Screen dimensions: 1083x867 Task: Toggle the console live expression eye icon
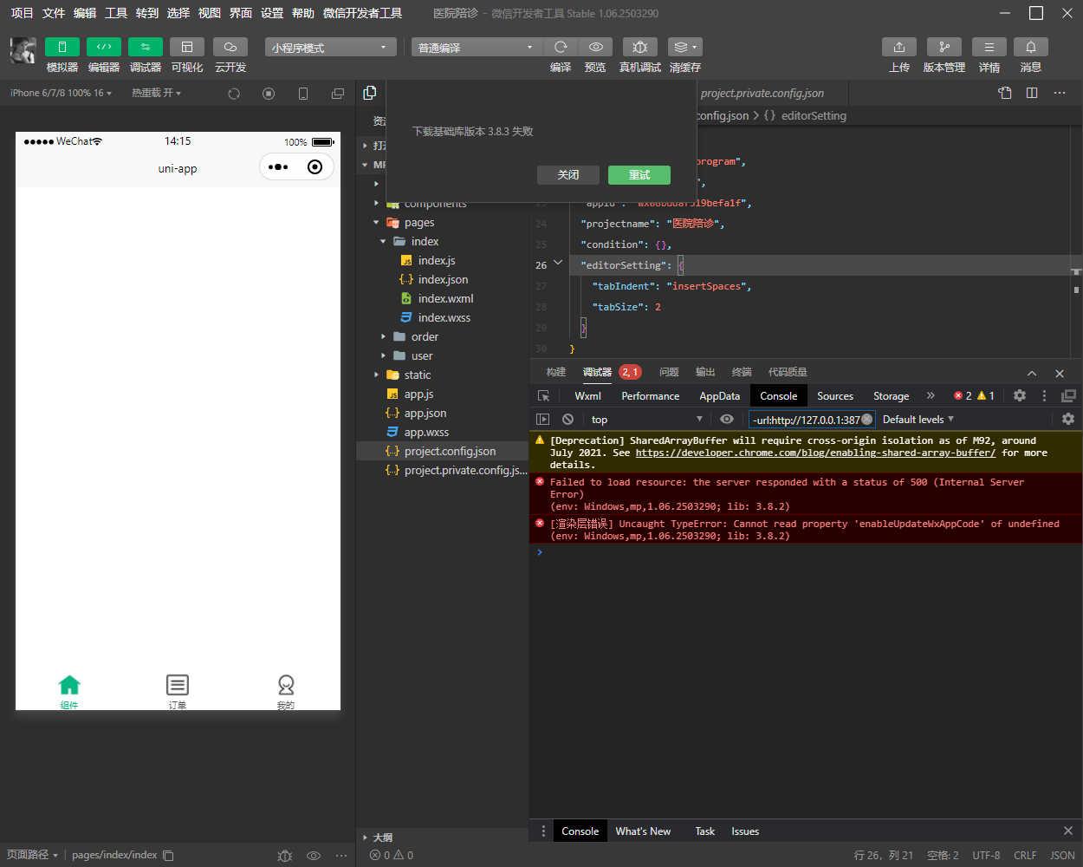point(727,420)
